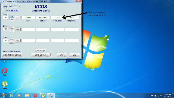Click the Graph button
The height and width of the screenshot is (98, 174).
click(x=62, y=55)
